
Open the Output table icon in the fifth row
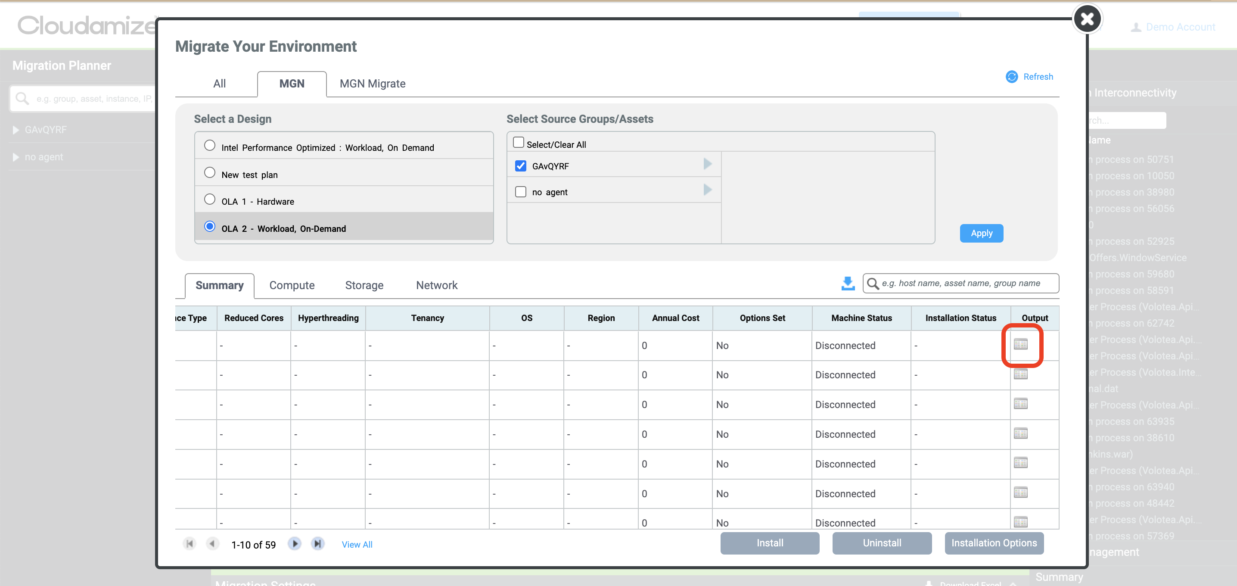[1020, 463]
